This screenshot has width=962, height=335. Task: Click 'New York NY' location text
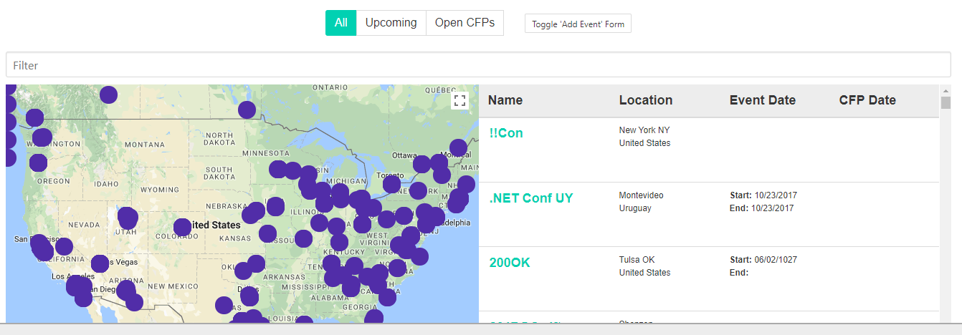[644, 130]
